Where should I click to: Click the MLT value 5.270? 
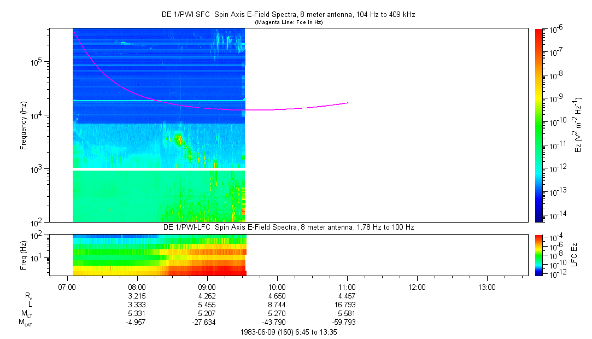point(277,313)
